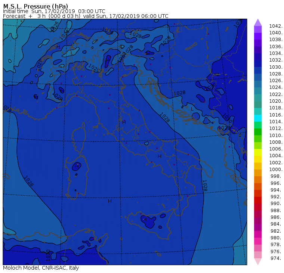Click the cyan legend swatch between 1016 and 1014

[258, 118]
